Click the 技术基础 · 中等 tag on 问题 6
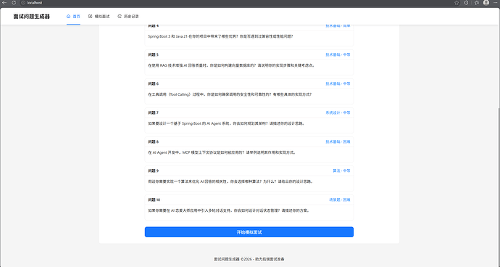 coord(338,83)
